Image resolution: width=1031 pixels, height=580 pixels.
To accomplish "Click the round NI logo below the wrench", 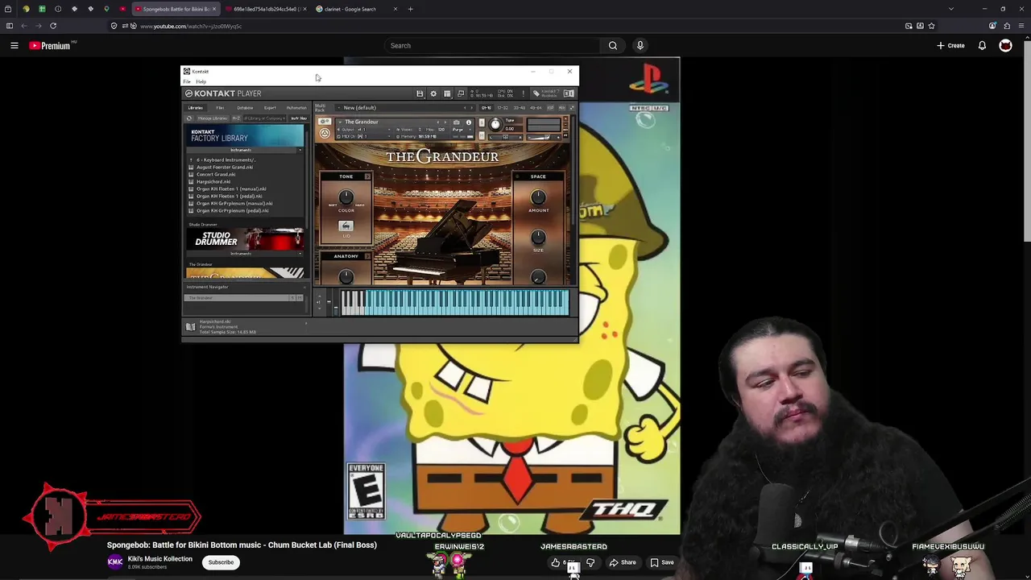I will (x=325, y=133).
